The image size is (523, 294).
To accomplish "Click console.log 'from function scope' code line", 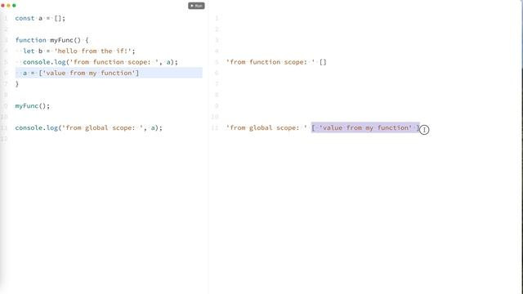I will (101, 62).
